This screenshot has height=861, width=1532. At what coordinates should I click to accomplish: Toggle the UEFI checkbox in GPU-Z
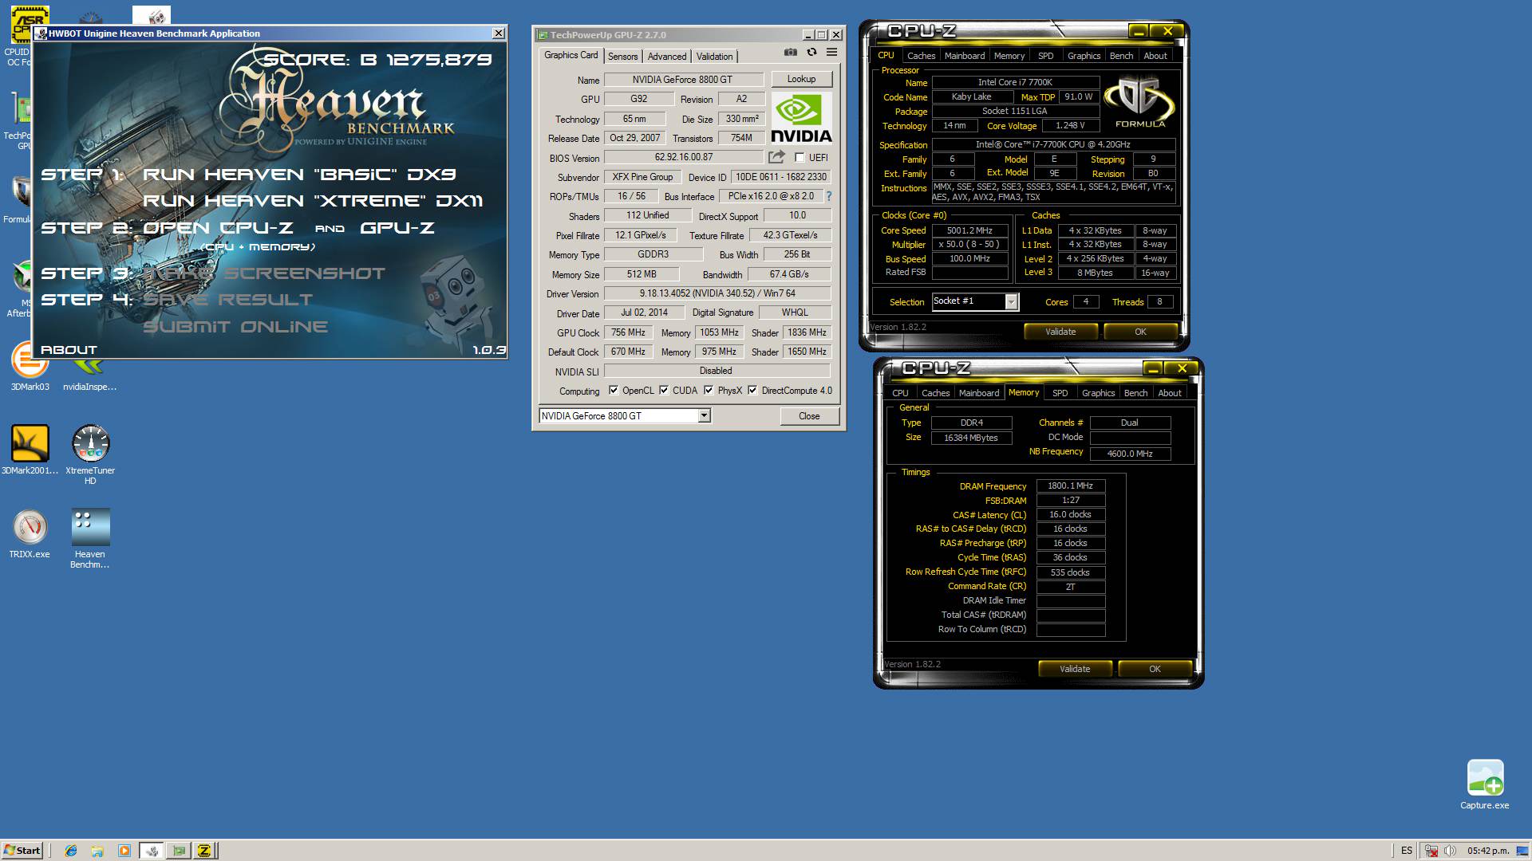coord(800,158)
